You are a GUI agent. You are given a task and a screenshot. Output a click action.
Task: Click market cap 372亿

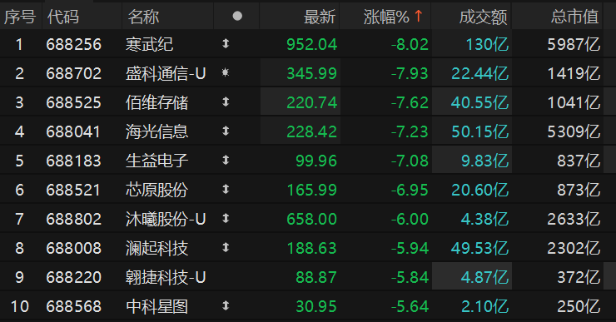coord(579,277)
